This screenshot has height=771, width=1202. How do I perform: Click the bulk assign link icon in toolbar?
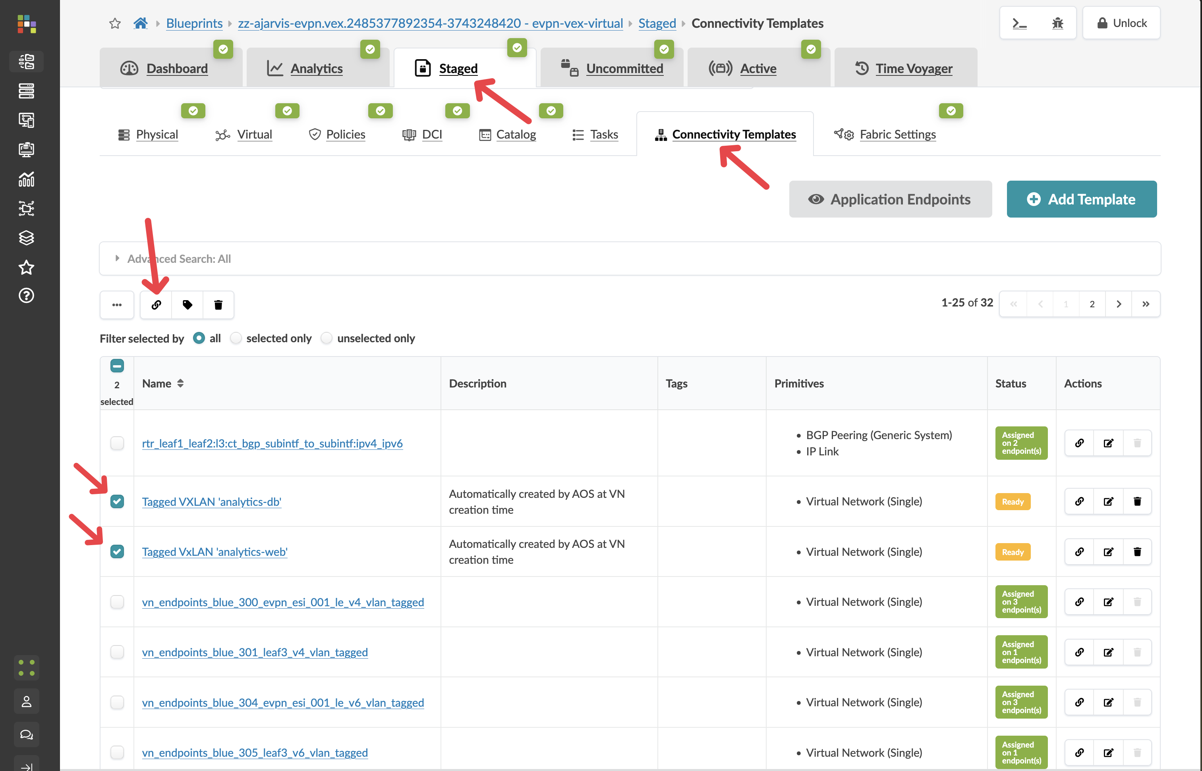pos(156,305)
